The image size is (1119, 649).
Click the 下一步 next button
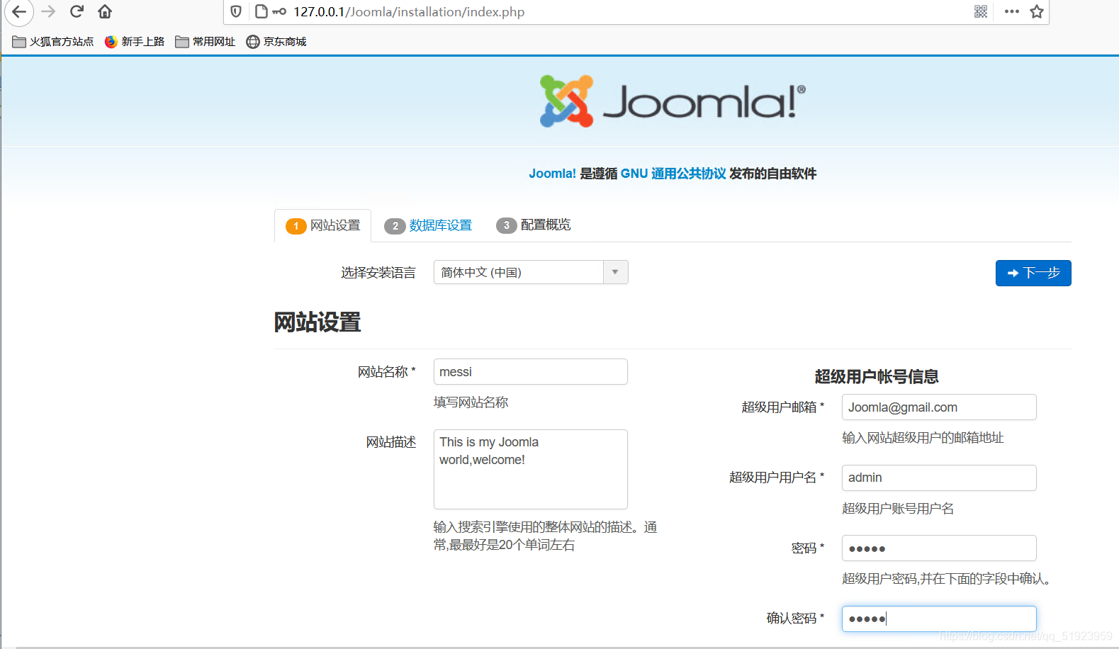1033,273
